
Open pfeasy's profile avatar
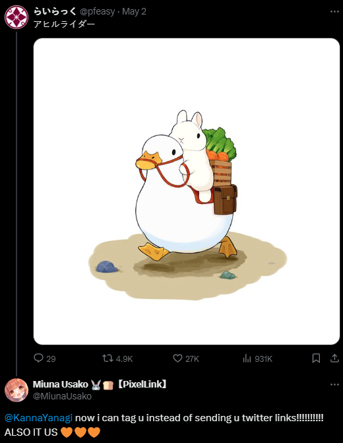(x=16, y=17)
